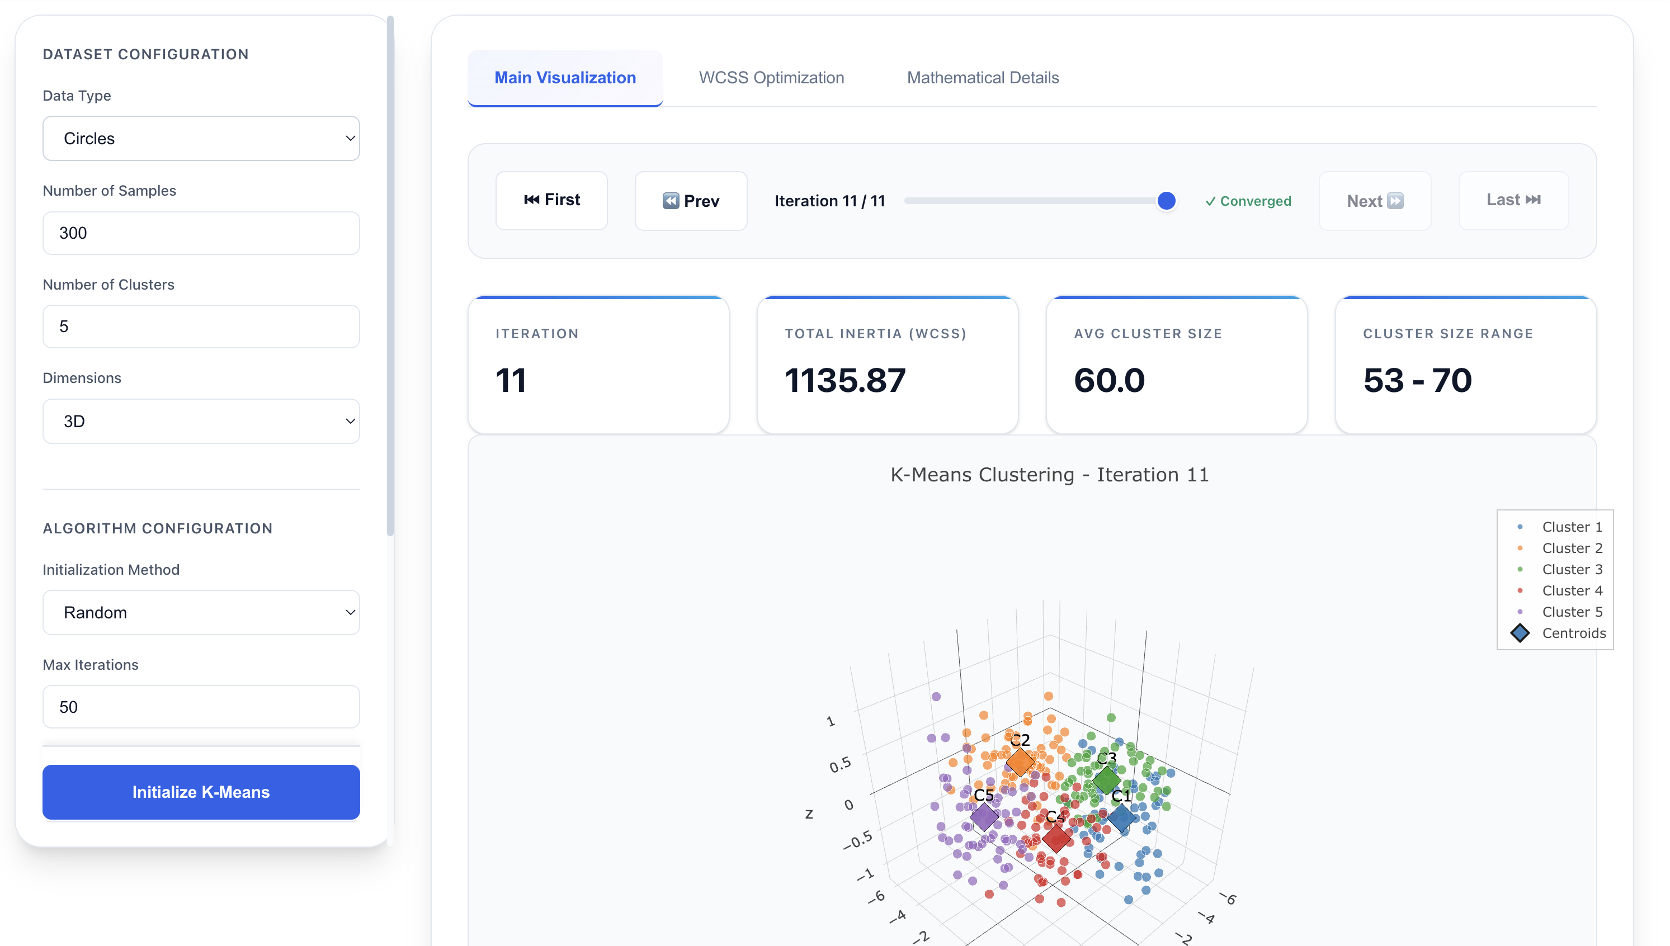Click the Prev button to step back
The image size is (1670, 946).
pos(691,201)
